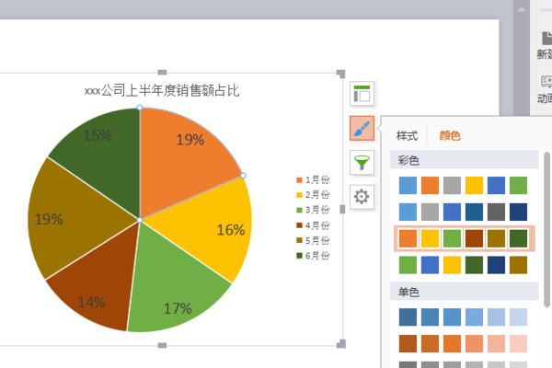Open the chart settings gear icon

coord(362,197)
